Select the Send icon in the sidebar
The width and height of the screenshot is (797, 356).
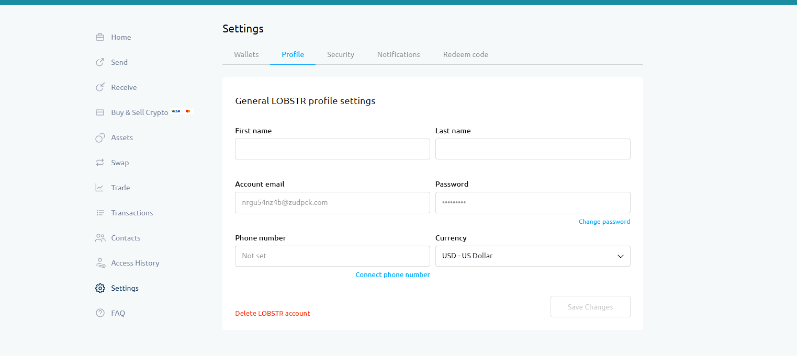click(x=100, y=62)
